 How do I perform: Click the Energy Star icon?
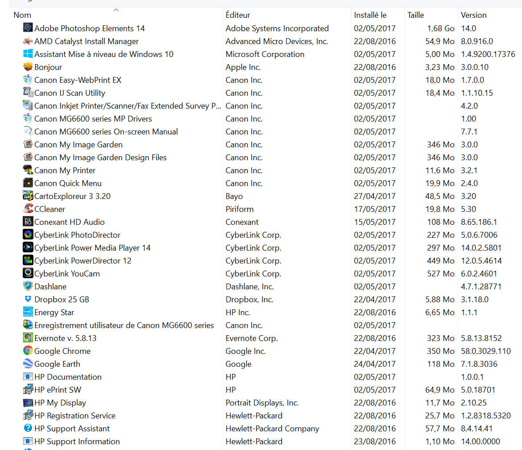point(28,312)
